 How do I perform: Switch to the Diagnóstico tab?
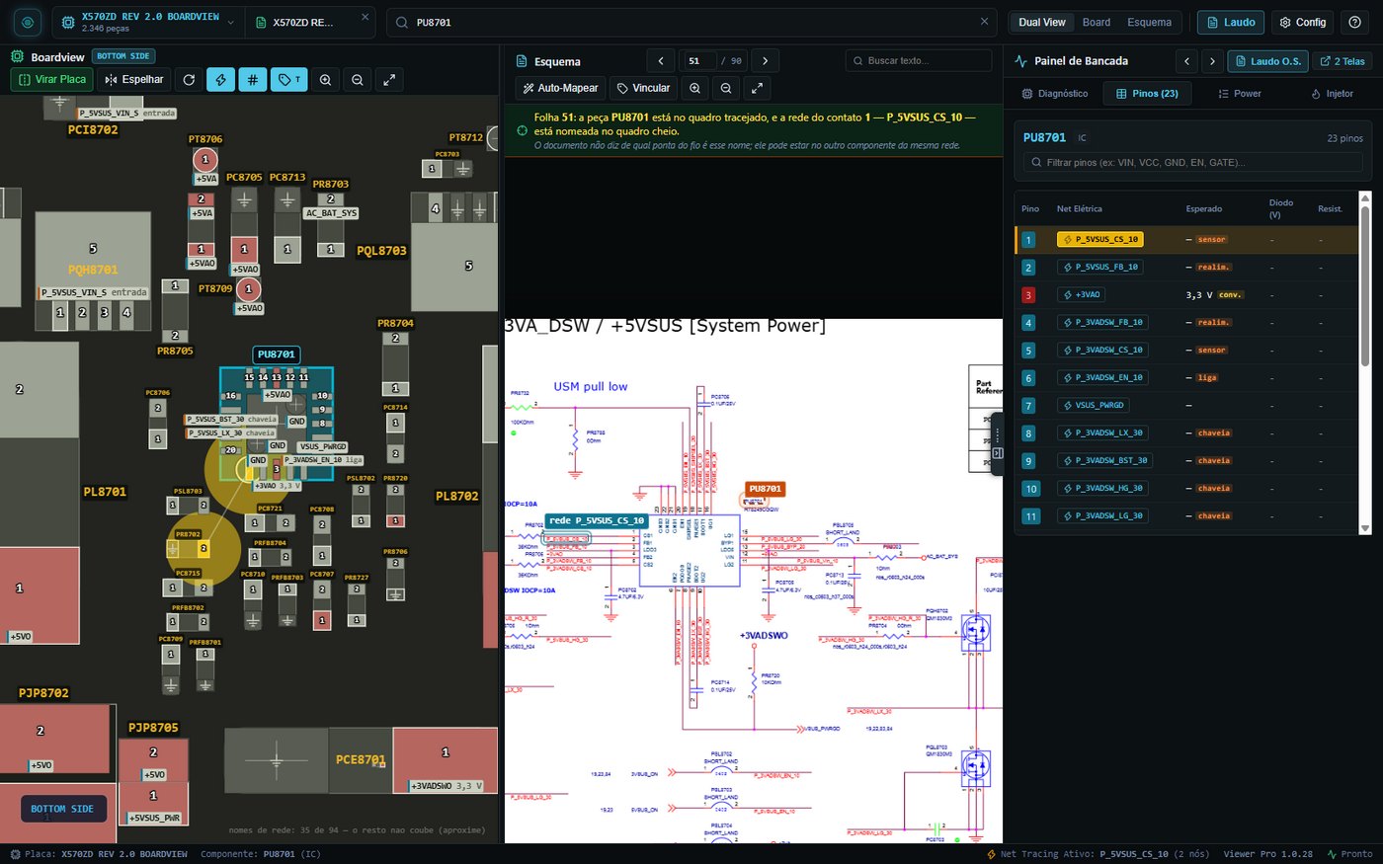pos(1055,94)
